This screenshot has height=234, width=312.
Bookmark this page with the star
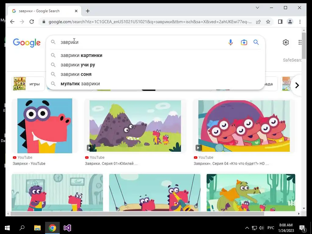(x=268, y=22)
